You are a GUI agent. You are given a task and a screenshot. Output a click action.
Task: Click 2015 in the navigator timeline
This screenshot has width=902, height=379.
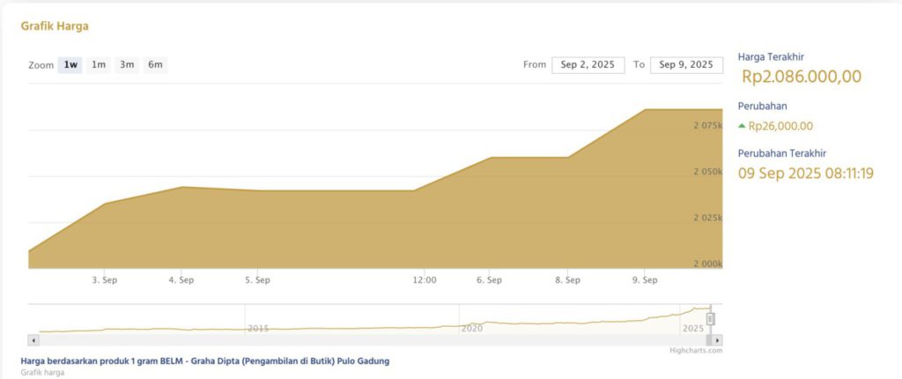click(257, 328)
